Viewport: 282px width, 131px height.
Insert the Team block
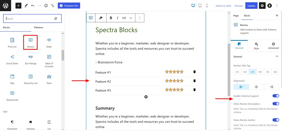(49, 79)
